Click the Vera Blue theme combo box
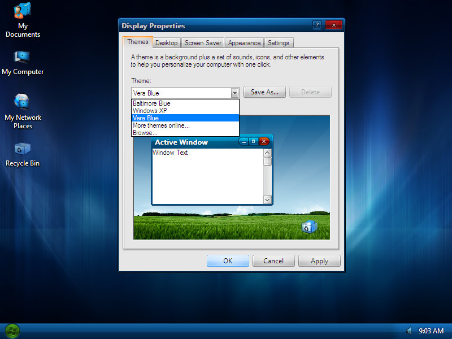This screenshot has height=339, width=452. (x=185, y=93)
